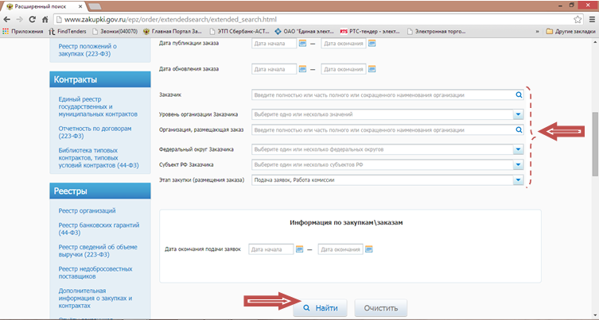Open Этап закупки dropdown list
This screenshot has height=320, width=599.
[518, 180]
